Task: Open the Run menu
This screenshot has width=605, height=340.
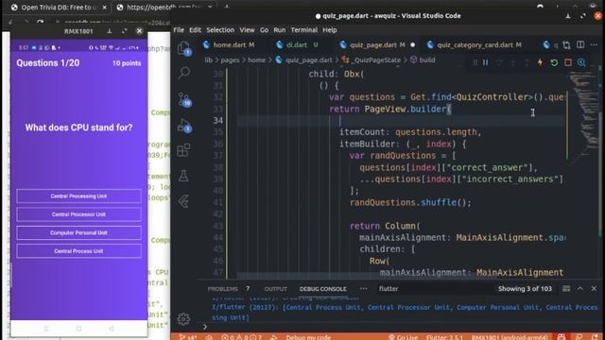Action: coord(280,30)
